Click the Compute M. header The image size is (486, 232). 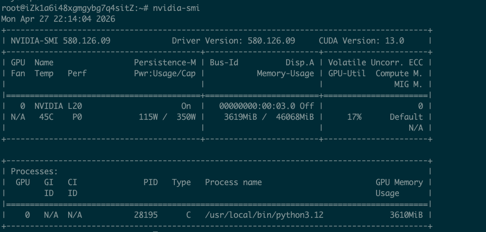pos(399,74)
